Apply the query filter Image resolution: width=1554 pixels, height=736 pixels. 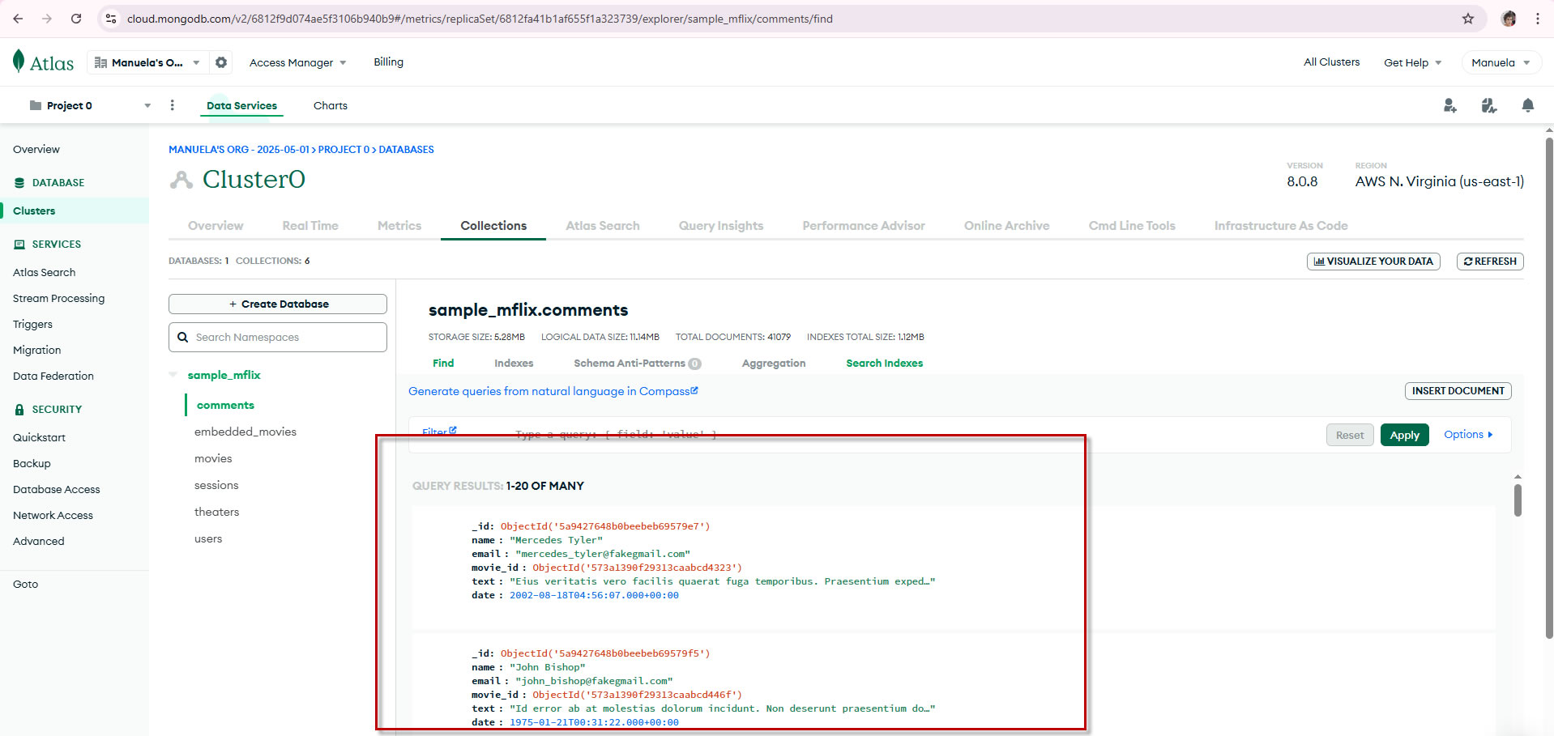coord(1404,435)
